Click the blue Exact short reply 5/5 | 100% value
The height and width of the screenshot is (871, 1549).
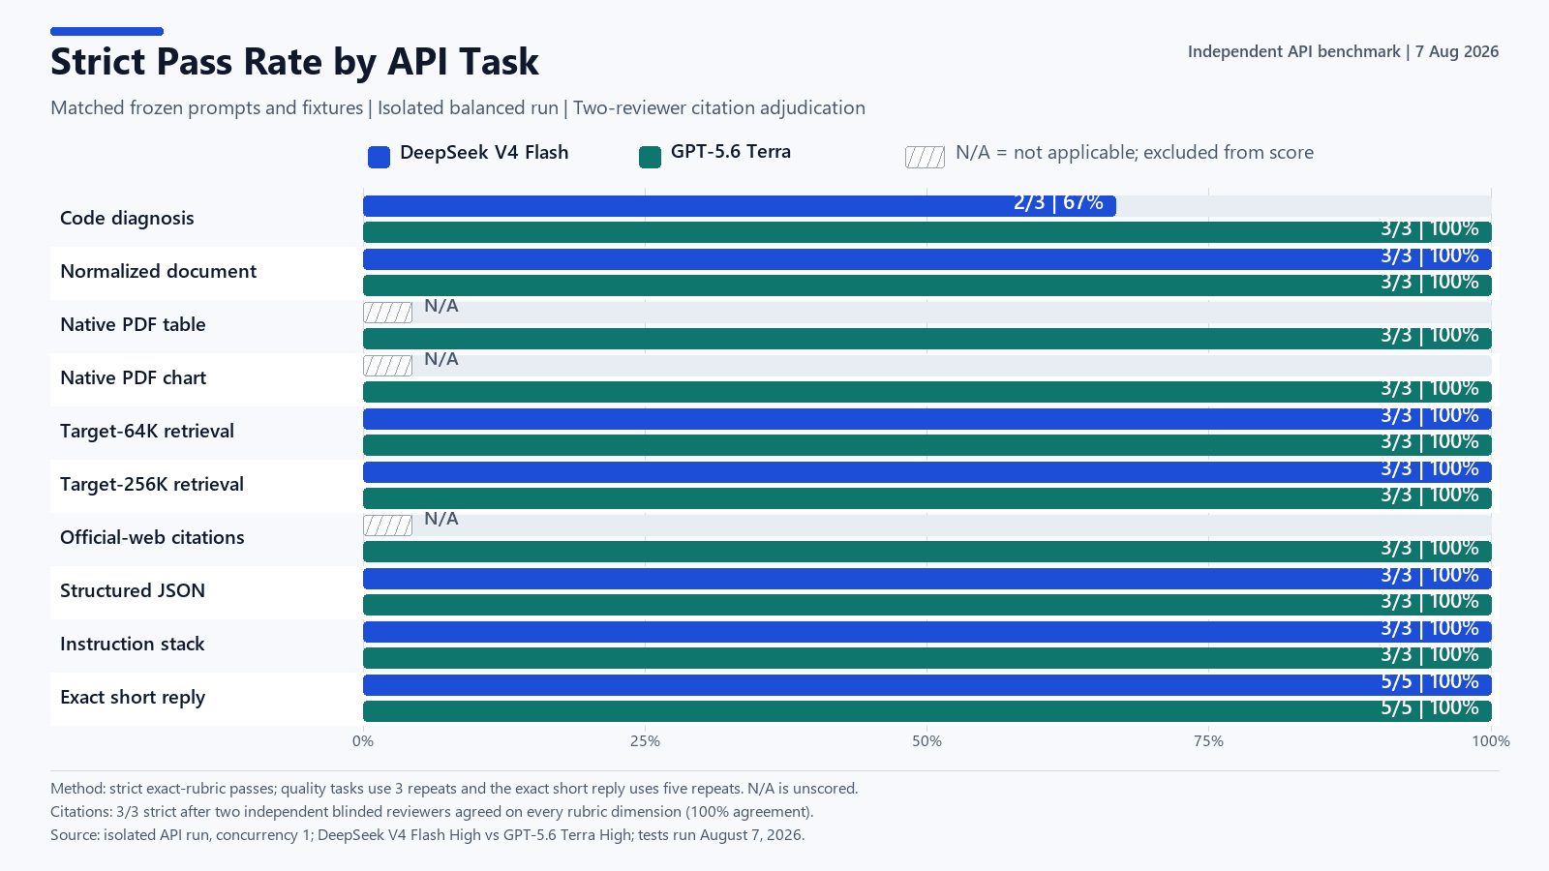(1430, 682)
